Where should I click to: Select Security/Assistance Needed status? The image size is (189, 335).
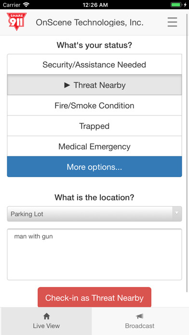pyautogui.click(x=94, y=64)
